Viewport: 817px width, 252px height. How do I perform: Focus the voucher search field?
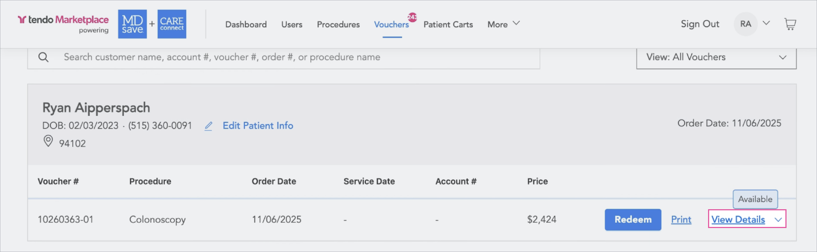coord(285,57)
